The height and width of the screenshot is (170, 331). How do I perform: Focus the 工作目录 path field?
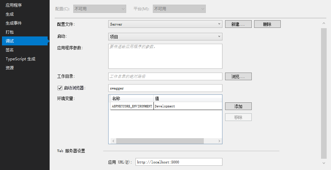[x=165, y=77]
